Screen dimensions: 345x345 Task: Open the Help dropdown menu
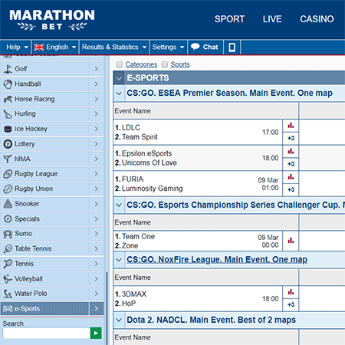(17, 47)
